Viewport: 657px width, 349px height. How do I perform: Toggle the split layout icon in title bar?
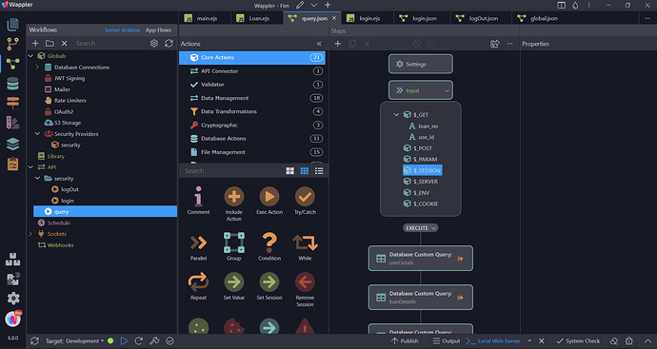coord(561,6)
